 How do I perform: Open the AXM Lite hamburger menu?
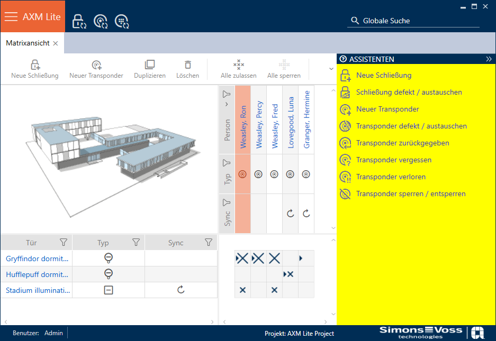click(x=11, y=16)
